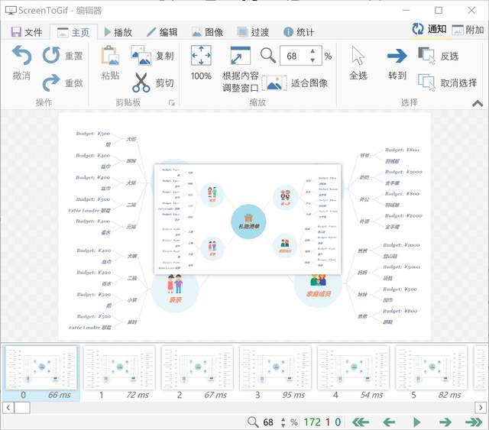Open the 统计 (Statistics) tab

[x=299, y=32]
